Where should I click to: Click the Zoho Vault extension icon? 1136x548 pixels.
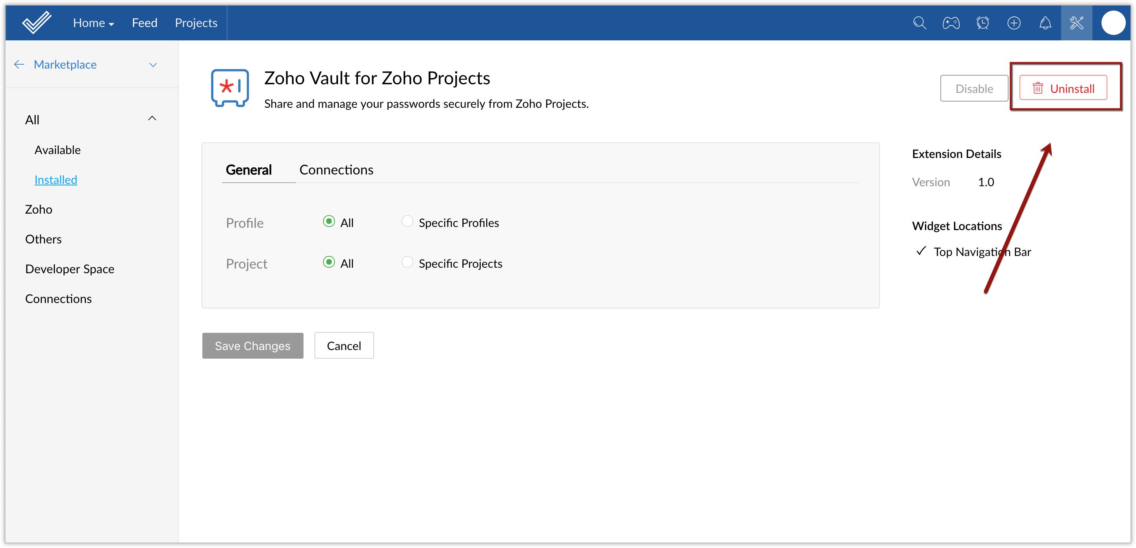pos(230,88)
